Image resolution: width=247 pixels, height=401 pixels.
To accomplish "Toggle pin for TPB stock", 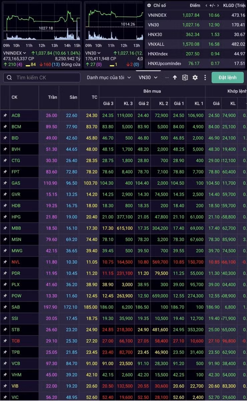I will [x=5, y=352].
